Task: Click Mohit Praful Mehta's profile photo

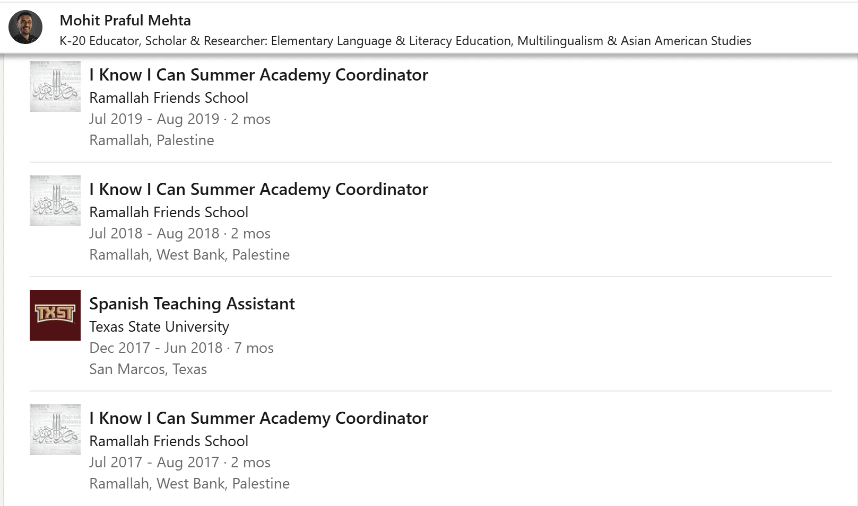Action: coord(25,27)
